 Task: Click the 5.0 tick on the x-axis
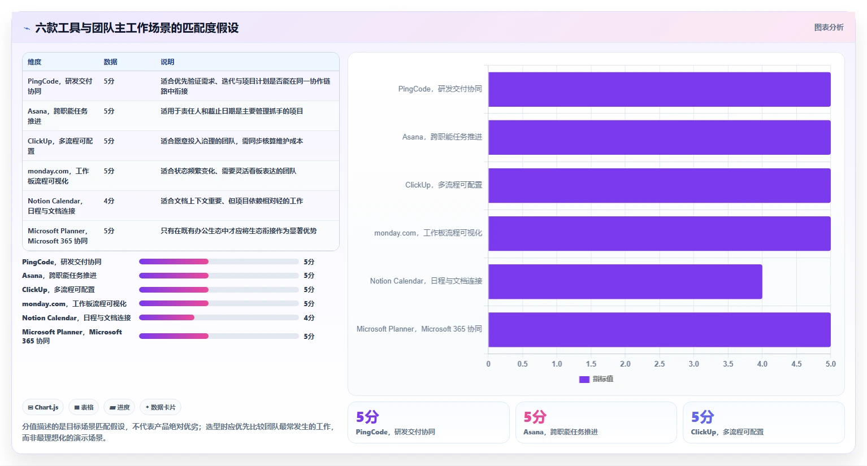click(830, 364)
